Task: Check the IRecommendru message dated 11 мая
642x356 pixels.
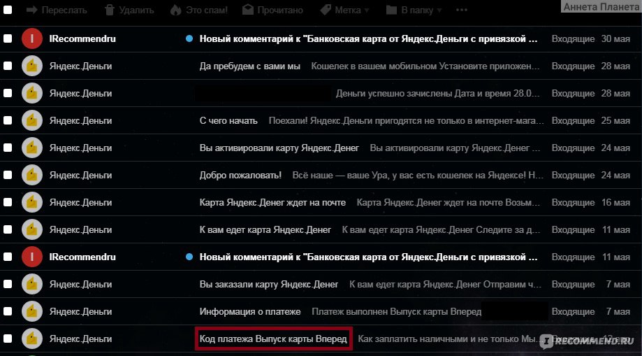Action: point(8,257)
